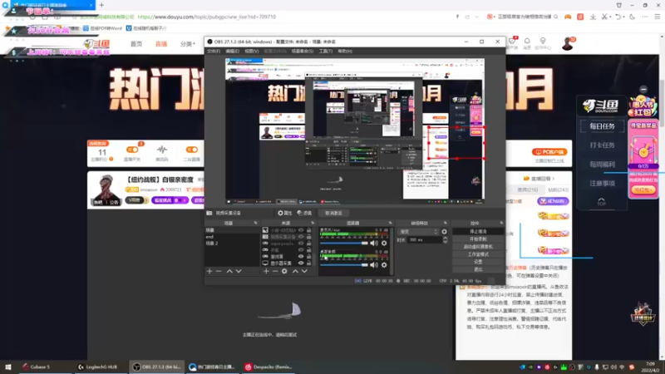Adjust the Mic/Aux volume slider
Image resolution: width=665 pixels, height=374 pixels.
[344, 244]
